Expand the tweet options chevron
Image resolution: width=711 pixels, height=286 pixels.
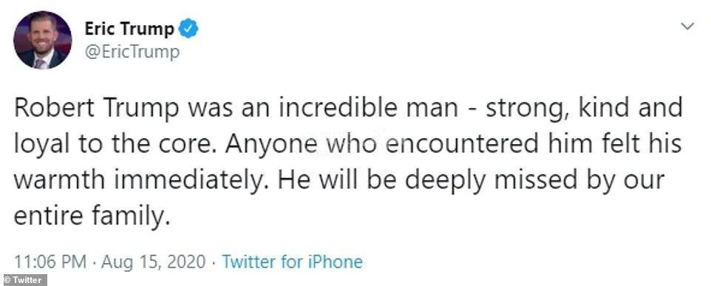(x=687, y=27)
